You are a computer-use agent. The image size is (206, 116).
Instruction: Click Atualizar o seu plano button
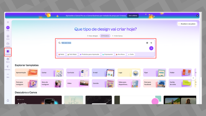click(187, 24)
